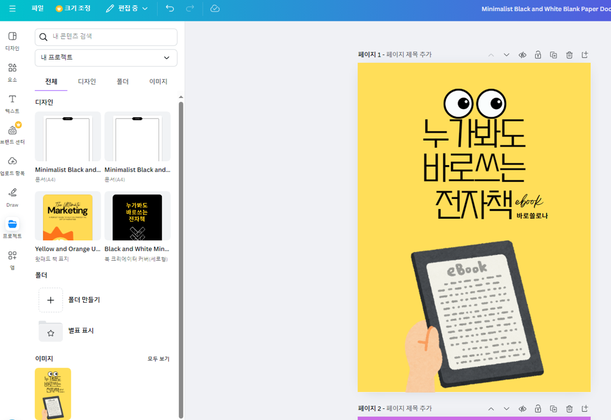This screenshot has width=611, height=420.
Task: Open the 업로드 항목 uploads panel
Action: [12, 166]
